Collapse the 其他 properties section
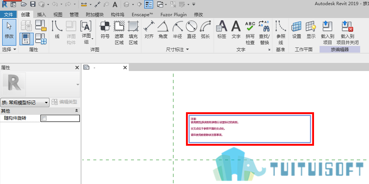 coord(76,111)
